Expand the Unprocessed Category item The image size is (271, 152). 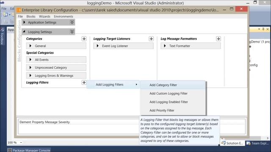click(30, 68)
